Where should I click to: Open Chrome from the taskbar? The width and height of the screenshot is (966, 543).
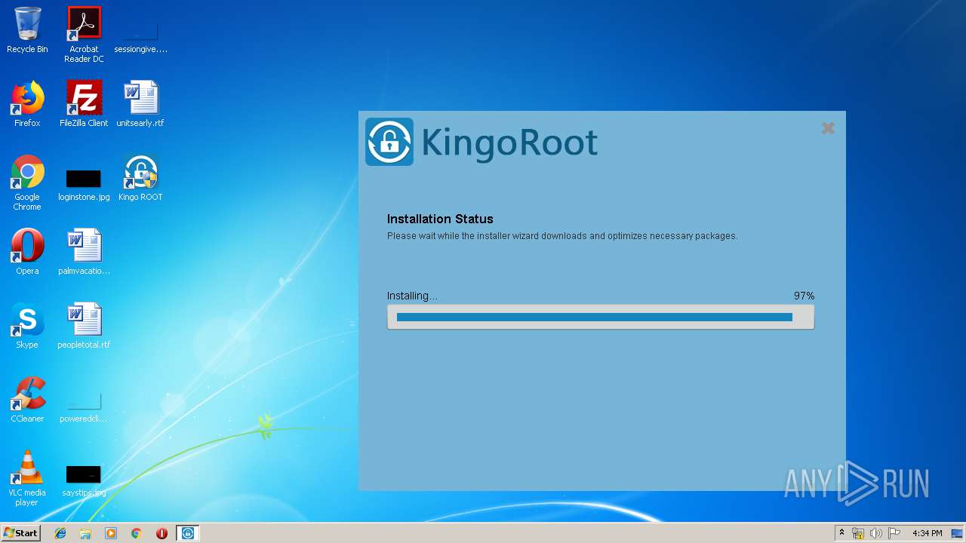click(137, 533)
